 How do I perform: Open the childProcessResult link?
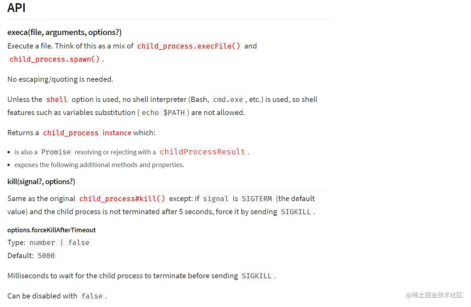click(x=202, y=152)
